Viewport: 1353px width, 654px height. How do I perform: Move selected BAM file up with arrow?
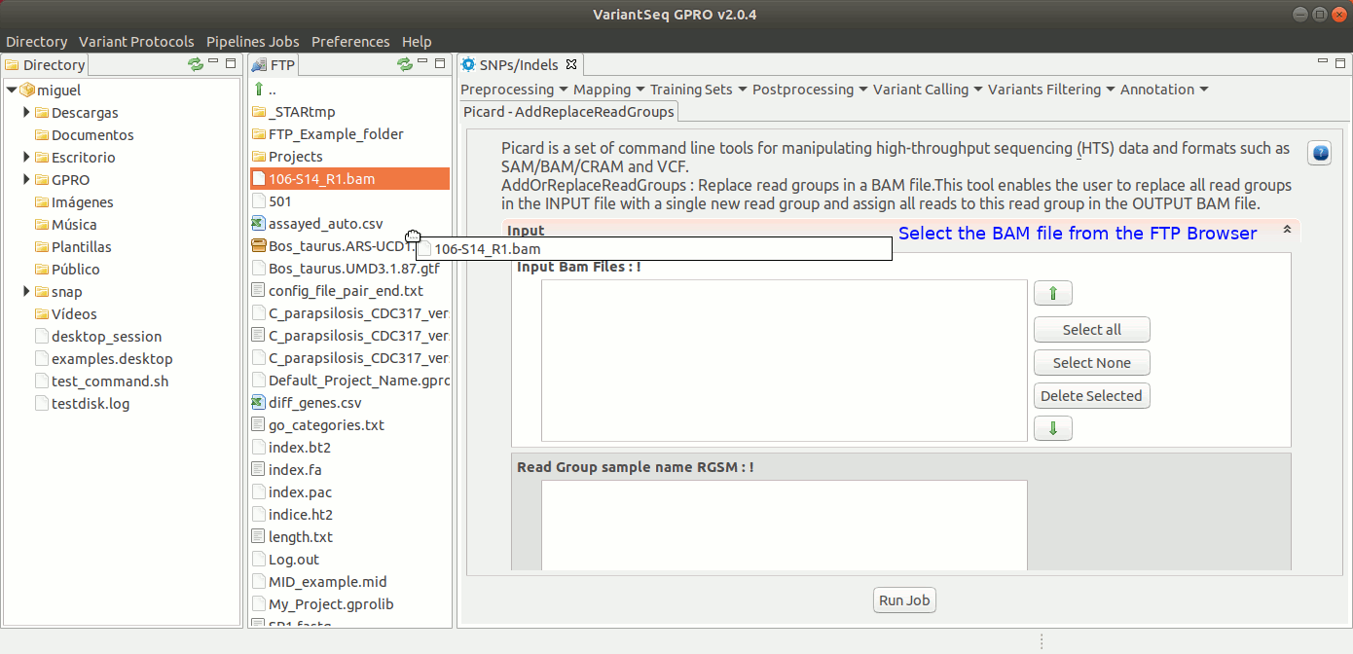pyautogui.click(x=1052, y=294)
